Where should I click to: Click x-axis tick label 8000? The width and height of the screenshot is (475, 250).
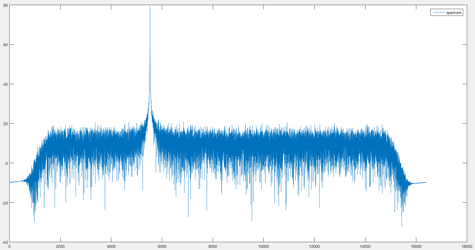tap(213, 247)
